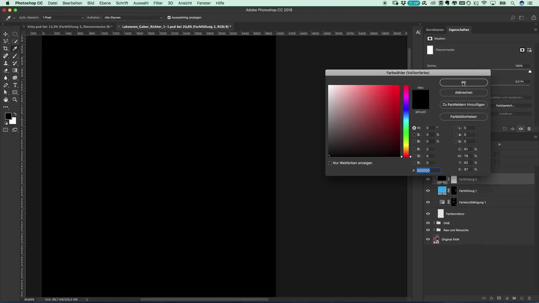Enable Nur Webfarben anzeigen checkbox
The image size is (539, 303).
(330, 163)
